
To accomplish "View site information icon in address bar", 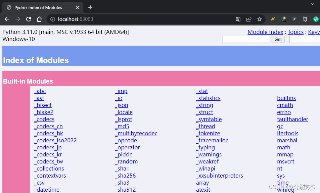I will [x=53, y=19].
